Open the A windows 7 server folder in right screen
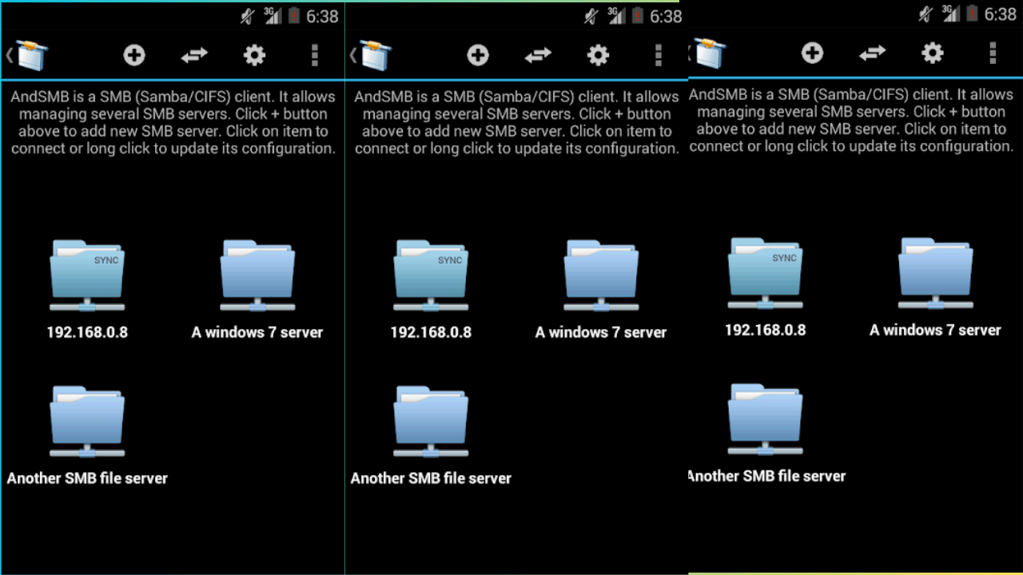1023x575 pixels. (935, 273)
